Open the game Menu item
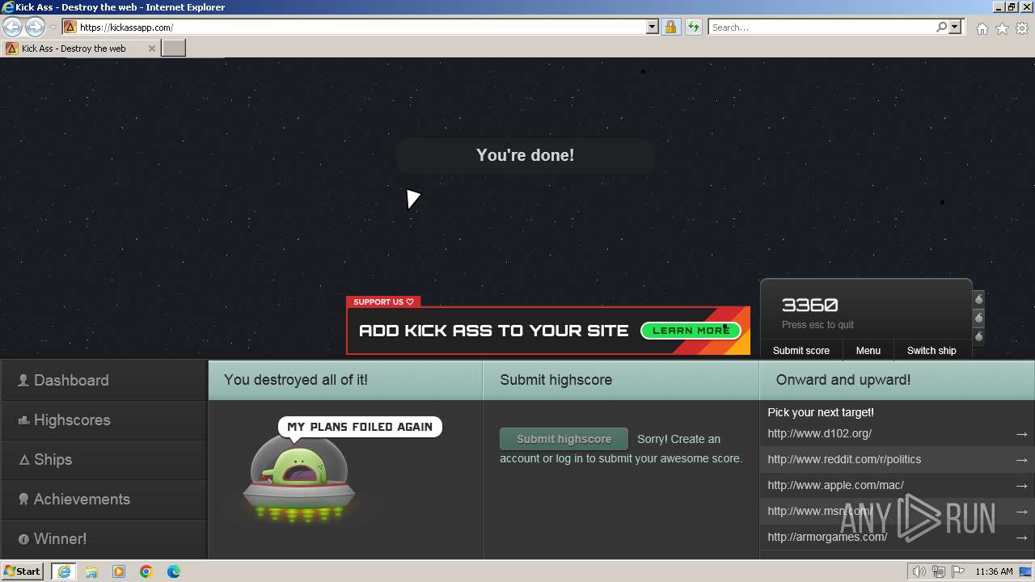This screenshot has height=582, width=1035. coord(868,350)
